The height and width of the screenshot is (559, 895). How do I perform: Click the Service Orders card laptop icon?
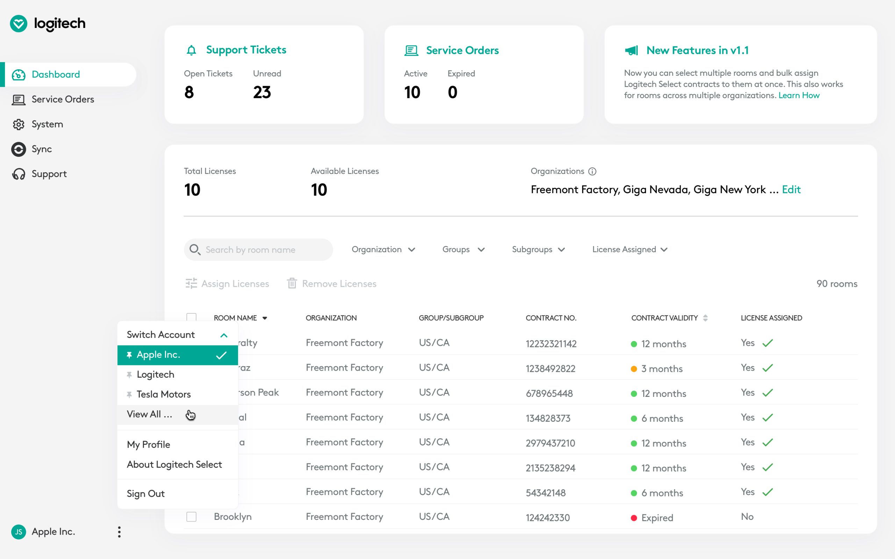(x=411, y=50)
